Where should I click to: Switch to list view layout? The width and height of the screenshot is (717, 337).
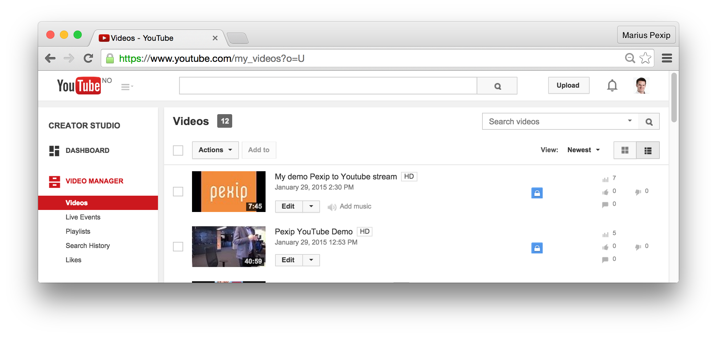(648, 150)
